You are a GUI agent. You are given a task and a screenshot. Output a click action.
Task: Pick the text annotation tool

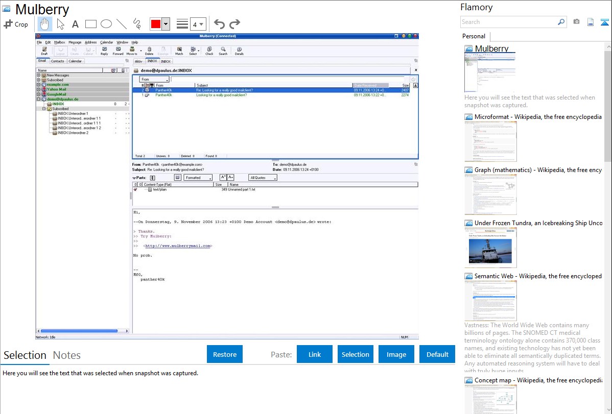tap(75, 24)
